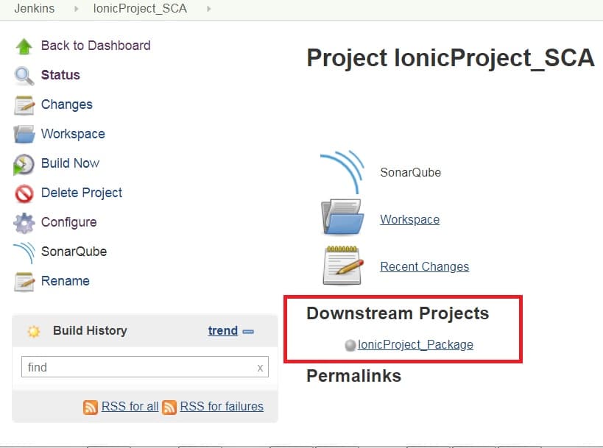Click the magnifier Status icon
603x448 pixels.
(x=24, y=76)
